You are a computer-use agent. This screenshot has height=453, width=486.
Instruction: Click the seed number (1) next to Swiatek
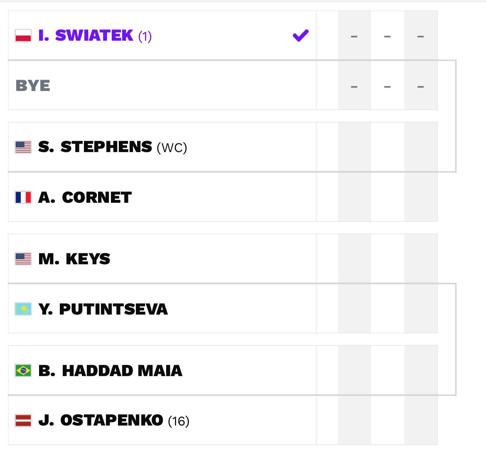coord(145,36)
